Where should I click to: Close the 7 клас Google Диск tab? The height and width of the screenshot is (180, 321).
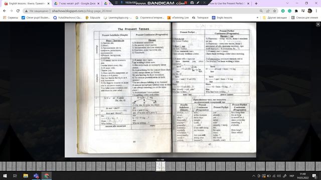pos(98,3)
